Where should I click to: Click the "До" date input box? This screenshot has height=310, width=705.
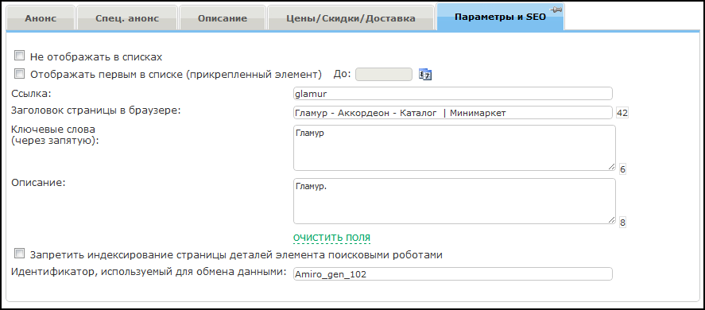point(384,74)
